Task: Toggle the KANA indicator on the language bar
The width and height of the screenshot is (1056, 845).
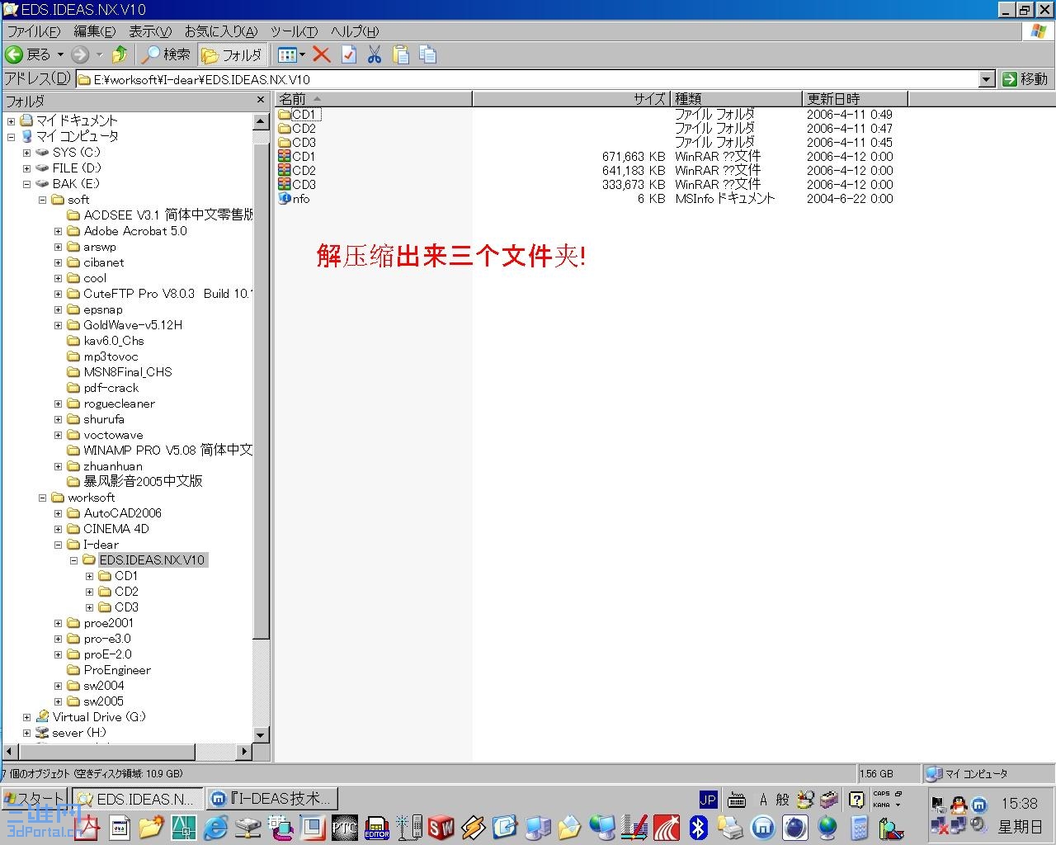Action: tap(882, 805)
